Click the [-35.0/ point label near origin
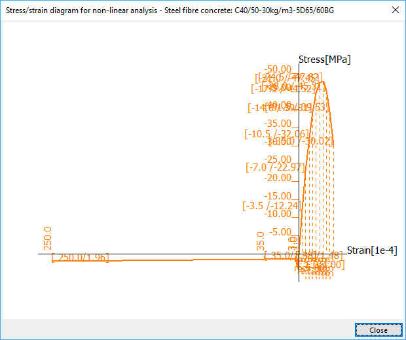This screenshot has width=406, height=340. (279, 256)
